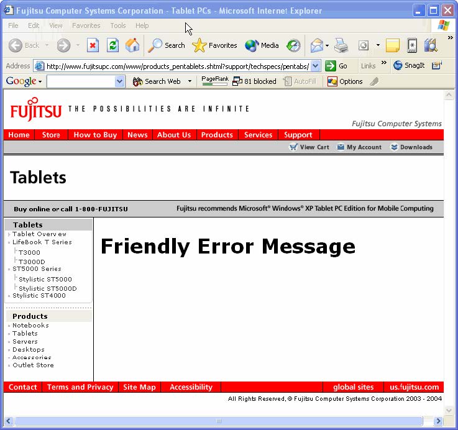The width and height of the screenshot is (458, 430).
Task: Click into the Google toolbar search box
Action: tap(81, 81)
